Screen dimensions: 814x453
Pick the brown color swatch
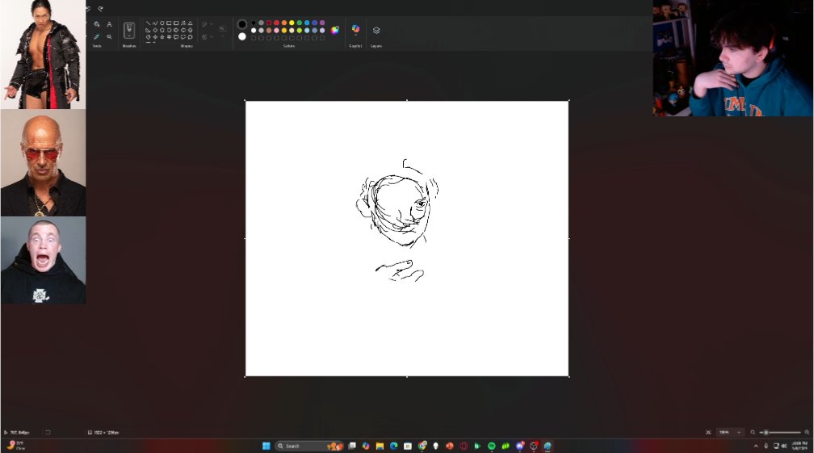[x=269, y=31]
